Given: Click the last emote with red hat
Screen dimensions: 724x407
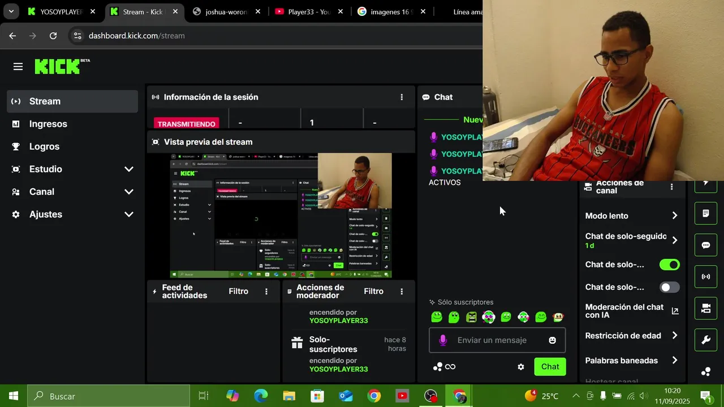Looking at the screenshot, I should click(x=558, y=317).
